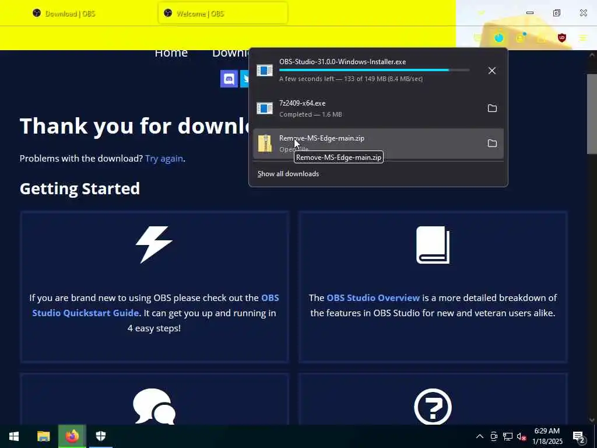This screenshot has width=597, height=448.
Task: Click the camera tray icon
Action: (494, 436)
